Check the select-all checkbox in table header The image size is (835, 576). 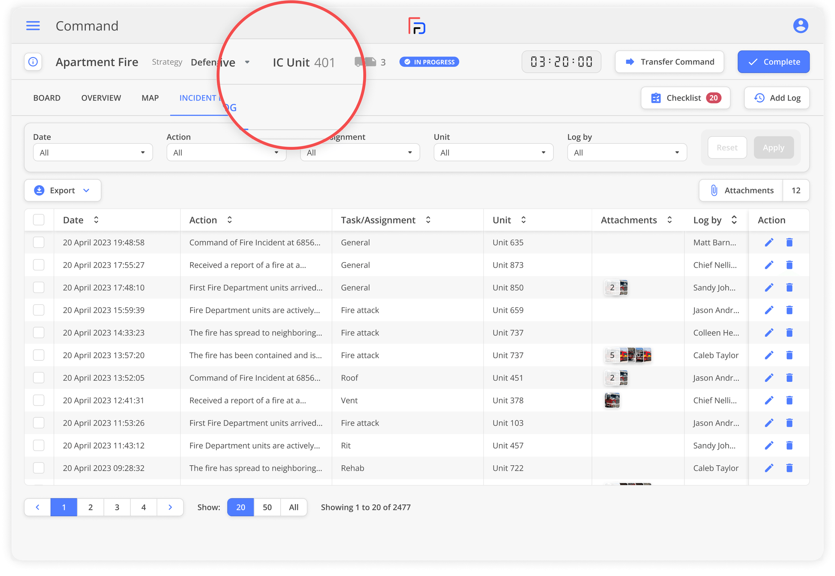click(38, 219)
